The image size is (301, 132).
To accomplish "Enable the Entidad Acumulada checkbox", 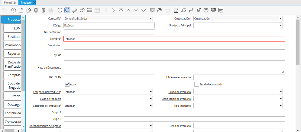I will click(197, 84).
